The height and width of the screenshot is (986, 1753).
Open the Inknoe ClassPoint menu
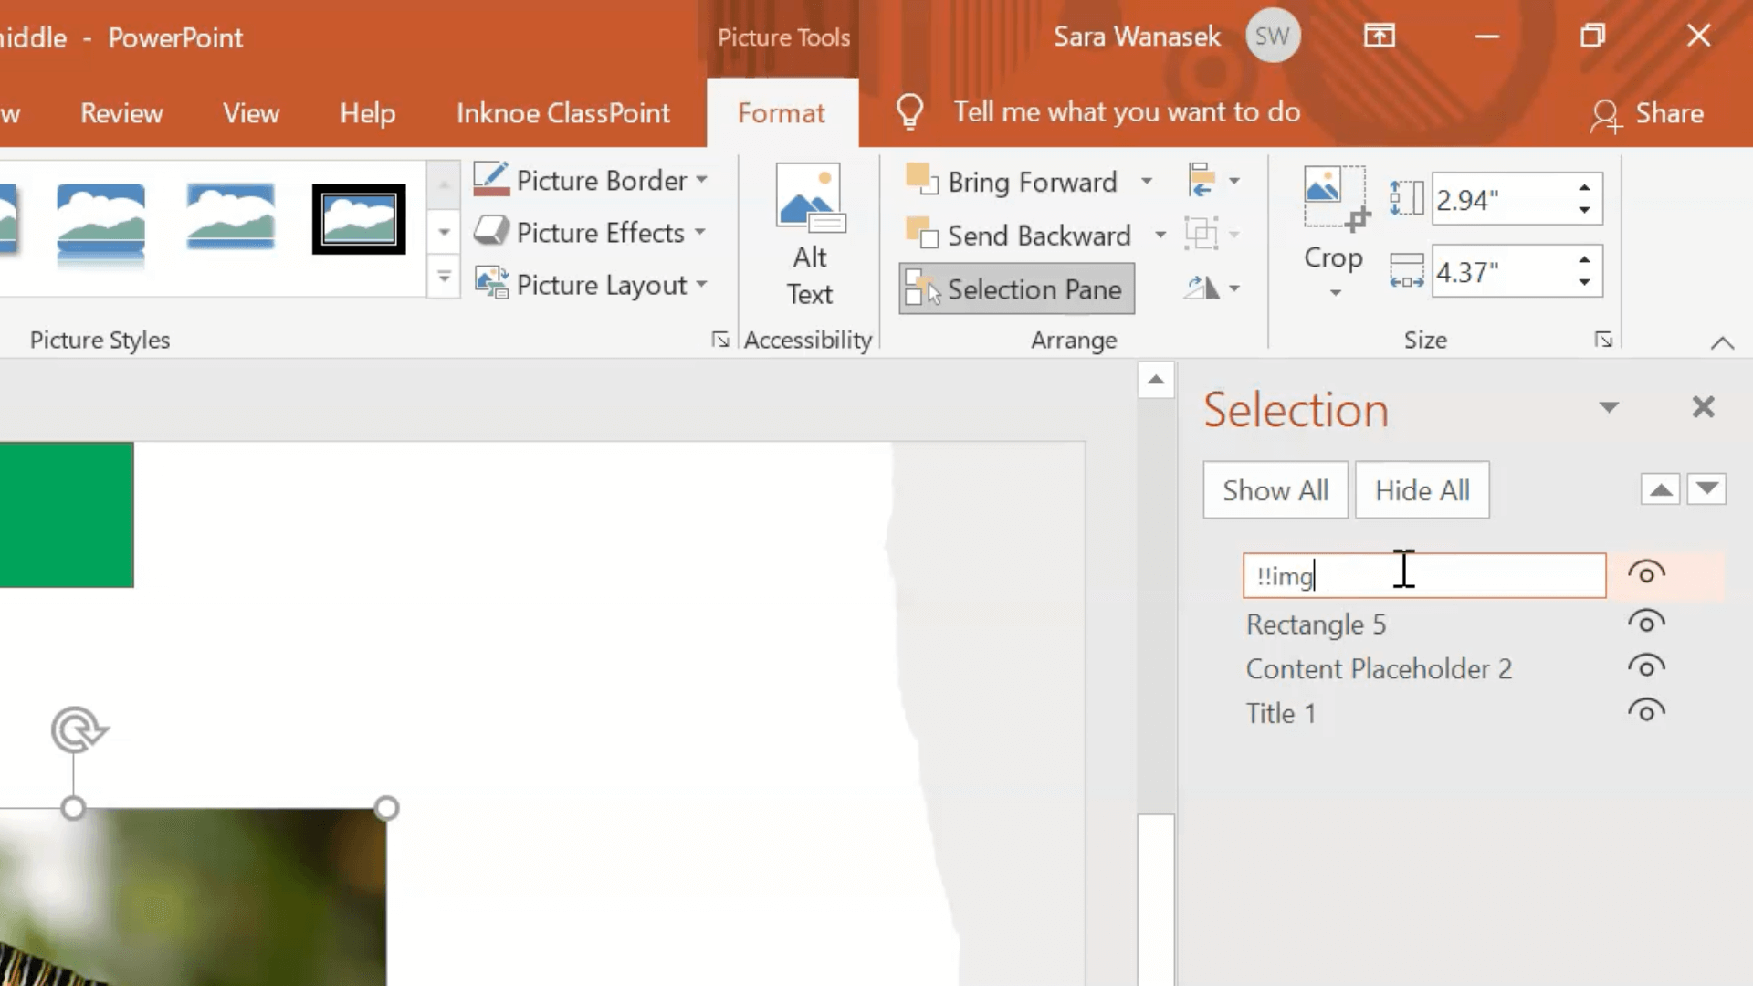pos(562,110)
